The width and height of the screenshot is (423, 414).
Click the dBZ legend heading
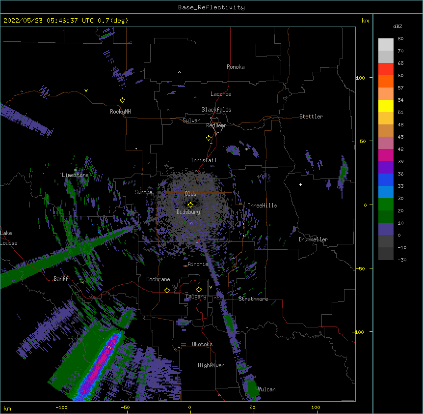pos(397,26)
